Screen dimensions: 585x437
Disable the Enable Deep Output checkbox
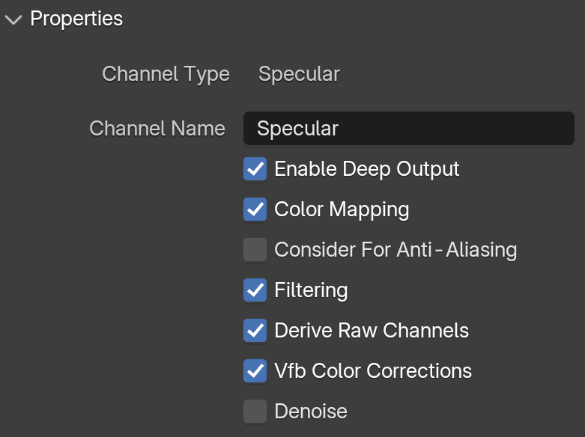255,169
